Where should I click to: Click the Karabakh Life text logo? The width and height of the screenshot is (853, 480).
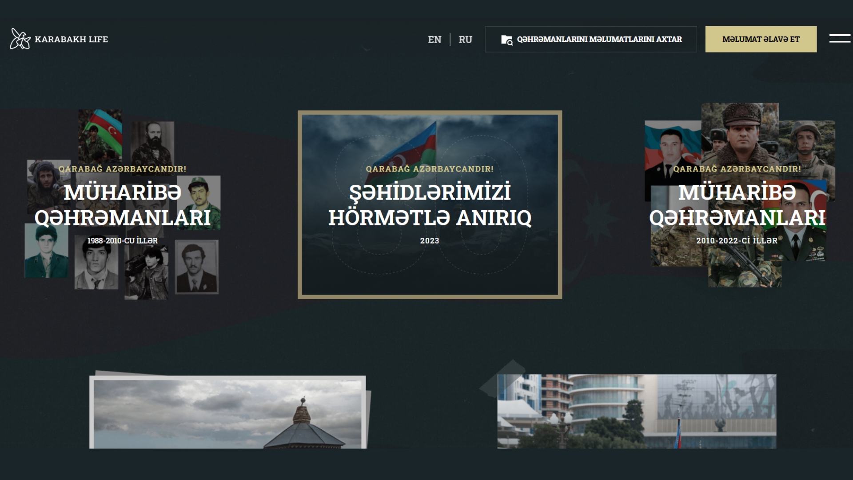[71, 39]
